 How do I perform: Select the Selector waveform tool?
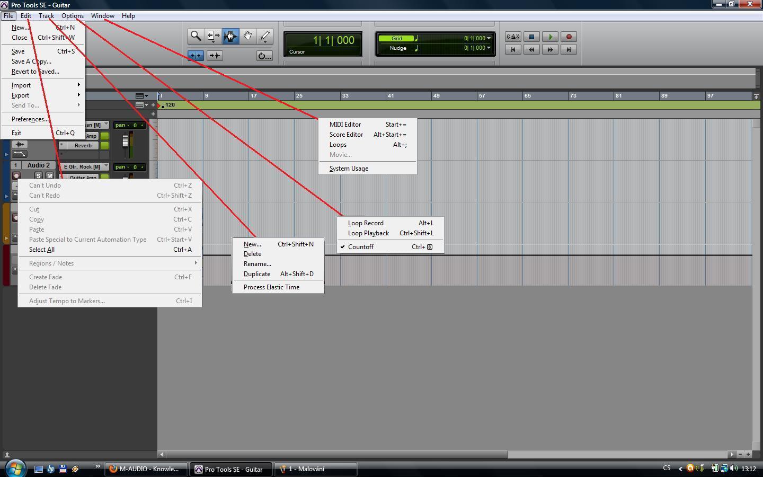(x=230, y=36)
